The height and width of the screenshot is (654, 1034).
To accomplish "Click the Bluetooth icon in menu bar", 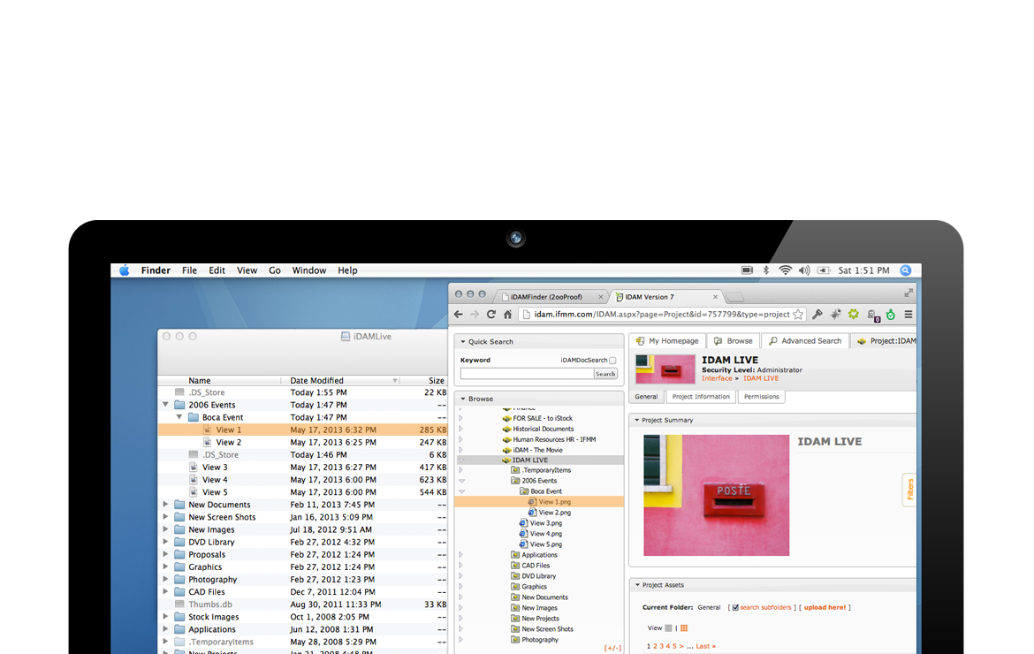I will click(765, 270).
